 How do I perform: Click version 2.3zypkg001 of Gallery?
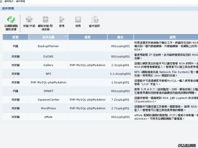120,65
